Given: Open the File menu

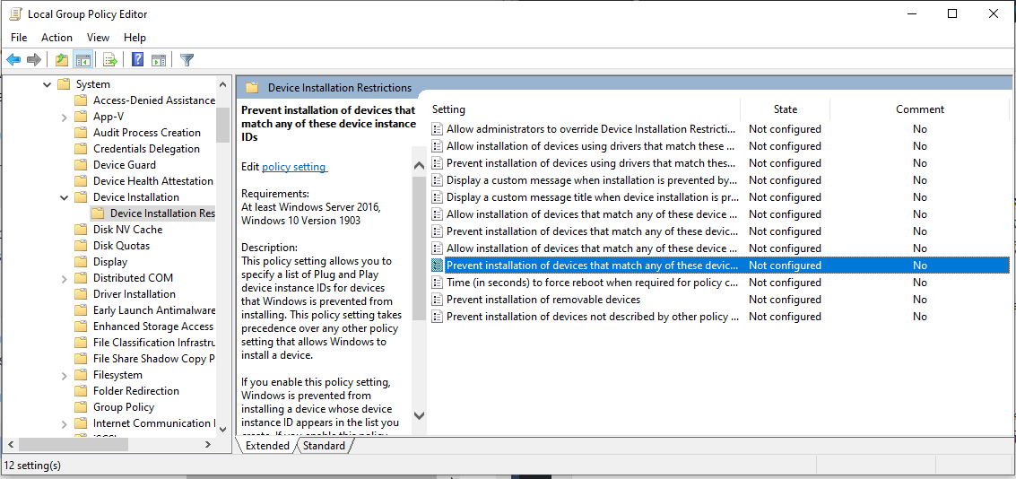Looking at the screenshot, I should (x=19, y=38).
